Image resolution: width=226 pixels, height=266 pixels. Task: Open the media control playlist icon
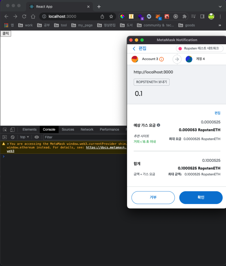click(193, 16)
